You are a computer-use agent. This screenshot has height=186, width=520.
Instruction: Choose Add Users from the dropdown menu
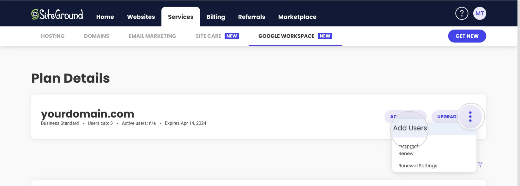click(434, 128)
